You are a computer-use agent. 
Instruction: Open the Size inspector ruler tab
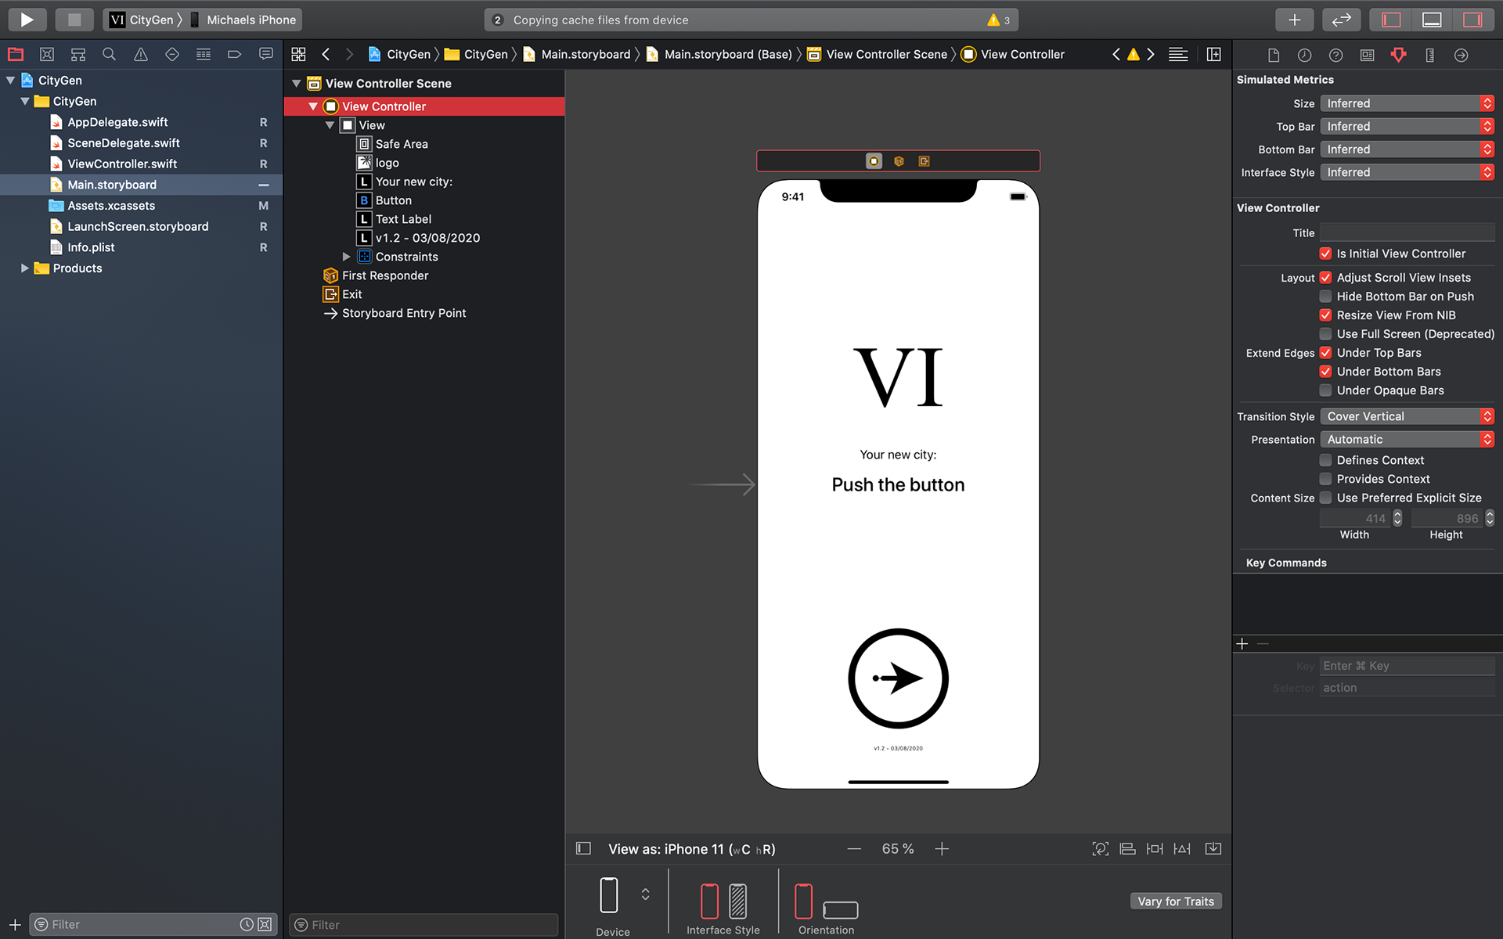tap(1430, 55)
